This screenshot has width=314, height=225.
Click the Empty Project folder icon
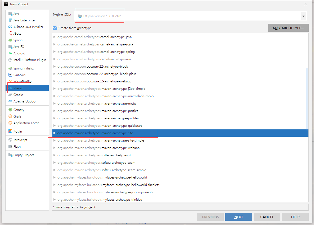coord(10,155)
